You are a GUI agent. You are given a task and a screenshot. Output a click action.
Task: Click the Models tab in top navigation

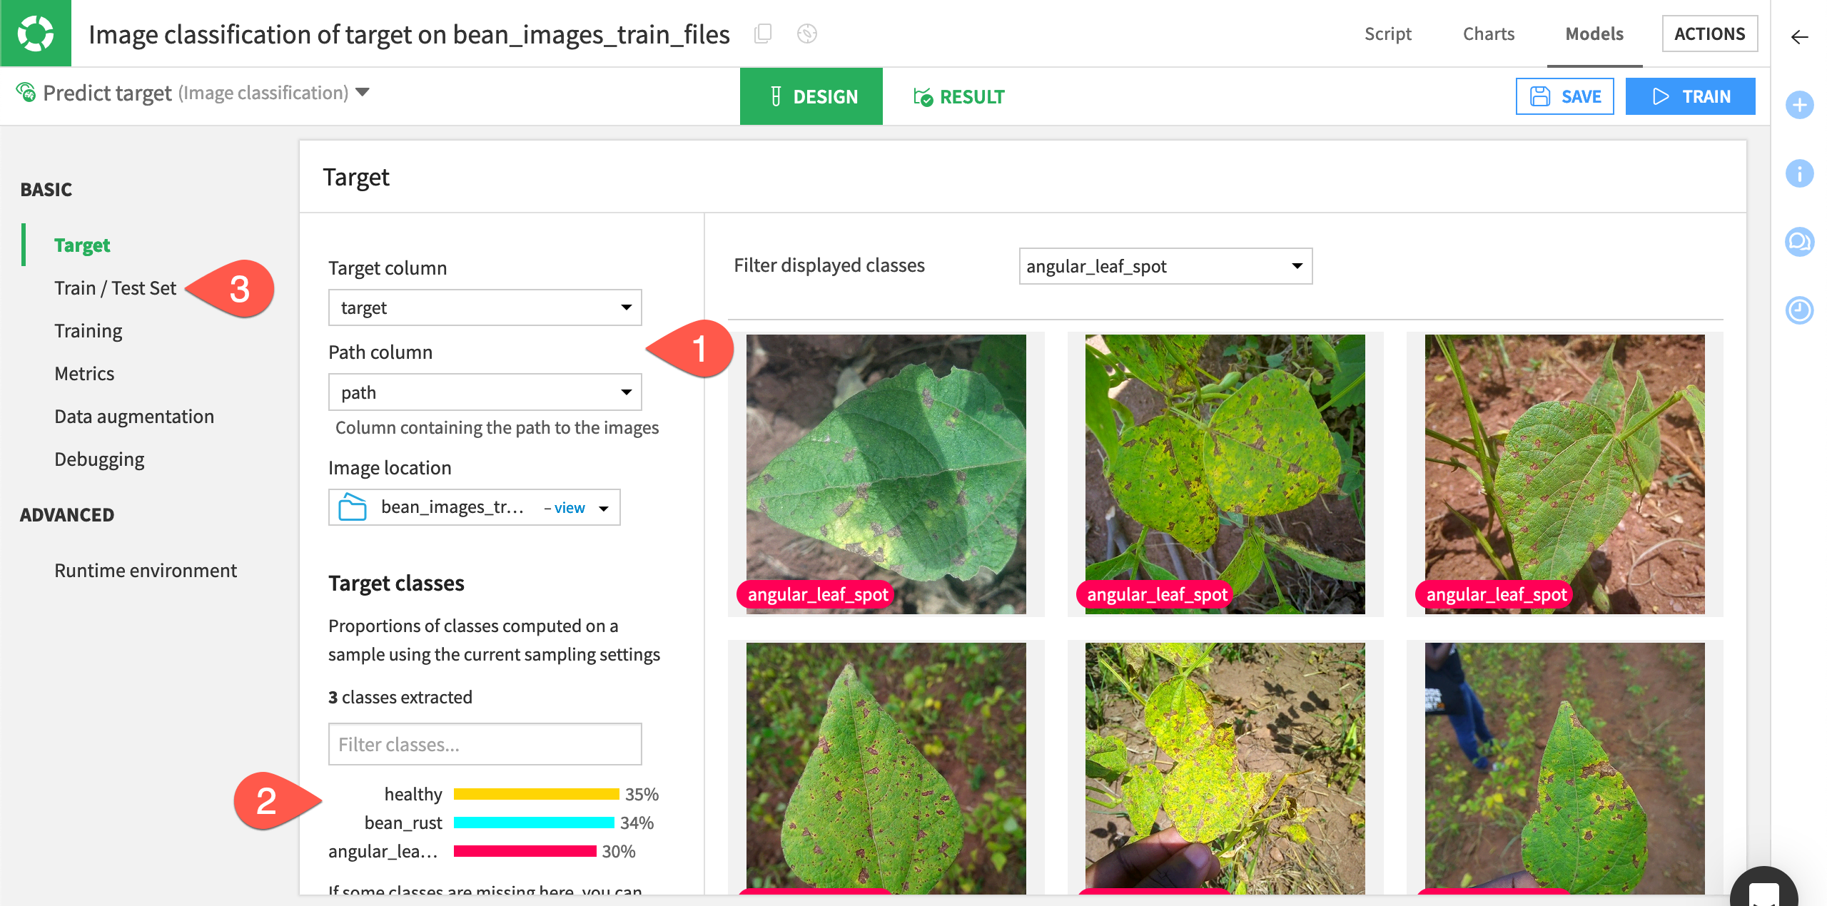tap(1591, 33)
